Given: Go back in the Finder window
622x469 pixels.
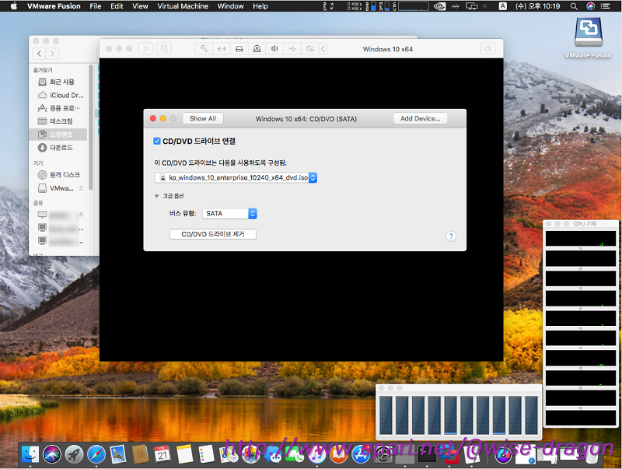Looking at the screenshot, I should [39, 53].
